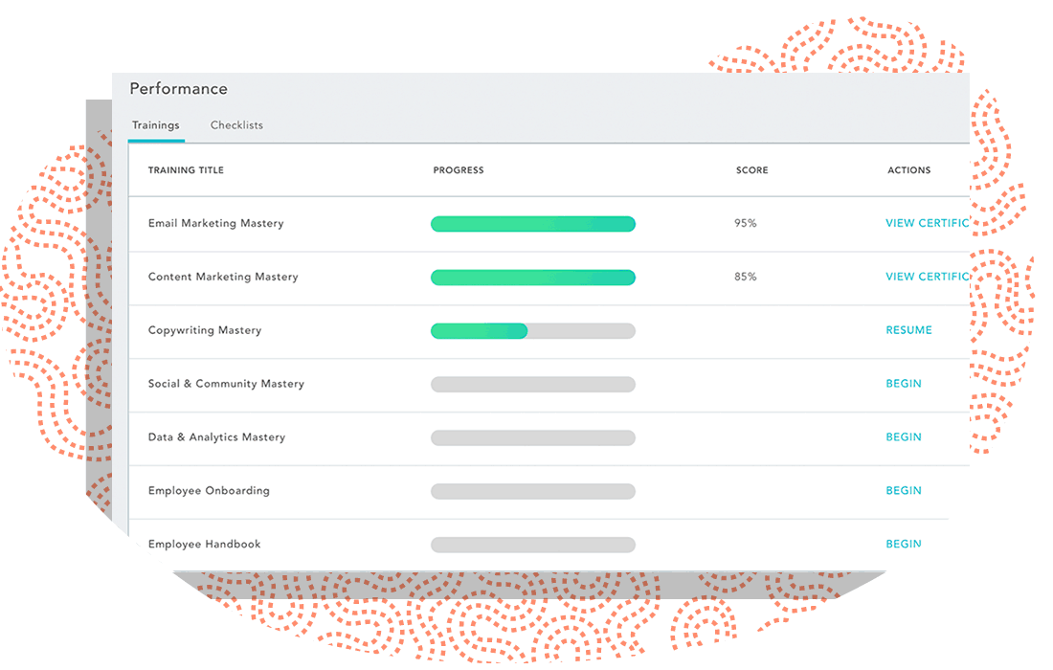Open the Social & Community Mastery title
This screenshot has height=670, width=1053.
pyautogui.click(x=226, y=384)
